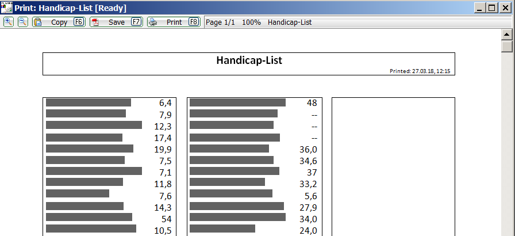Screen dimensions: 515x236
Task: Click the scrollbar up arrow
Action: (507, 35)
